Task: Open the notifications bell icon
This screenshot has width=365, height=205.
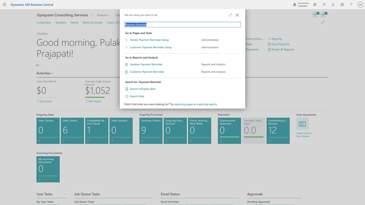Action: pos(333,5)
